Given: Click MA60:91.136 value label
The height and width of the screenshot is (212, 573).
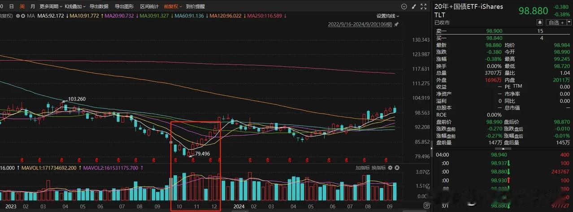Looking at the screenshot, I should click(189, 16).
